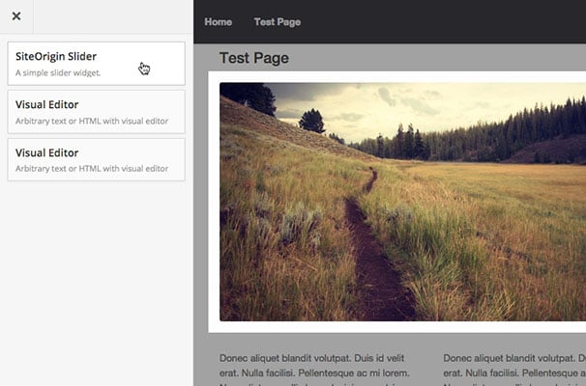Open the second Visual Editor widget

96,159
